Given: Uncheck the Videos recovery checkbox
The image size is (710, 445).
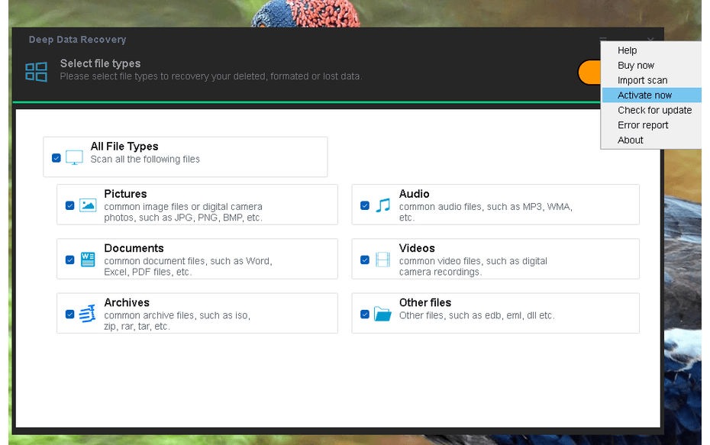Looking at the screenshot, I should 365,260.
